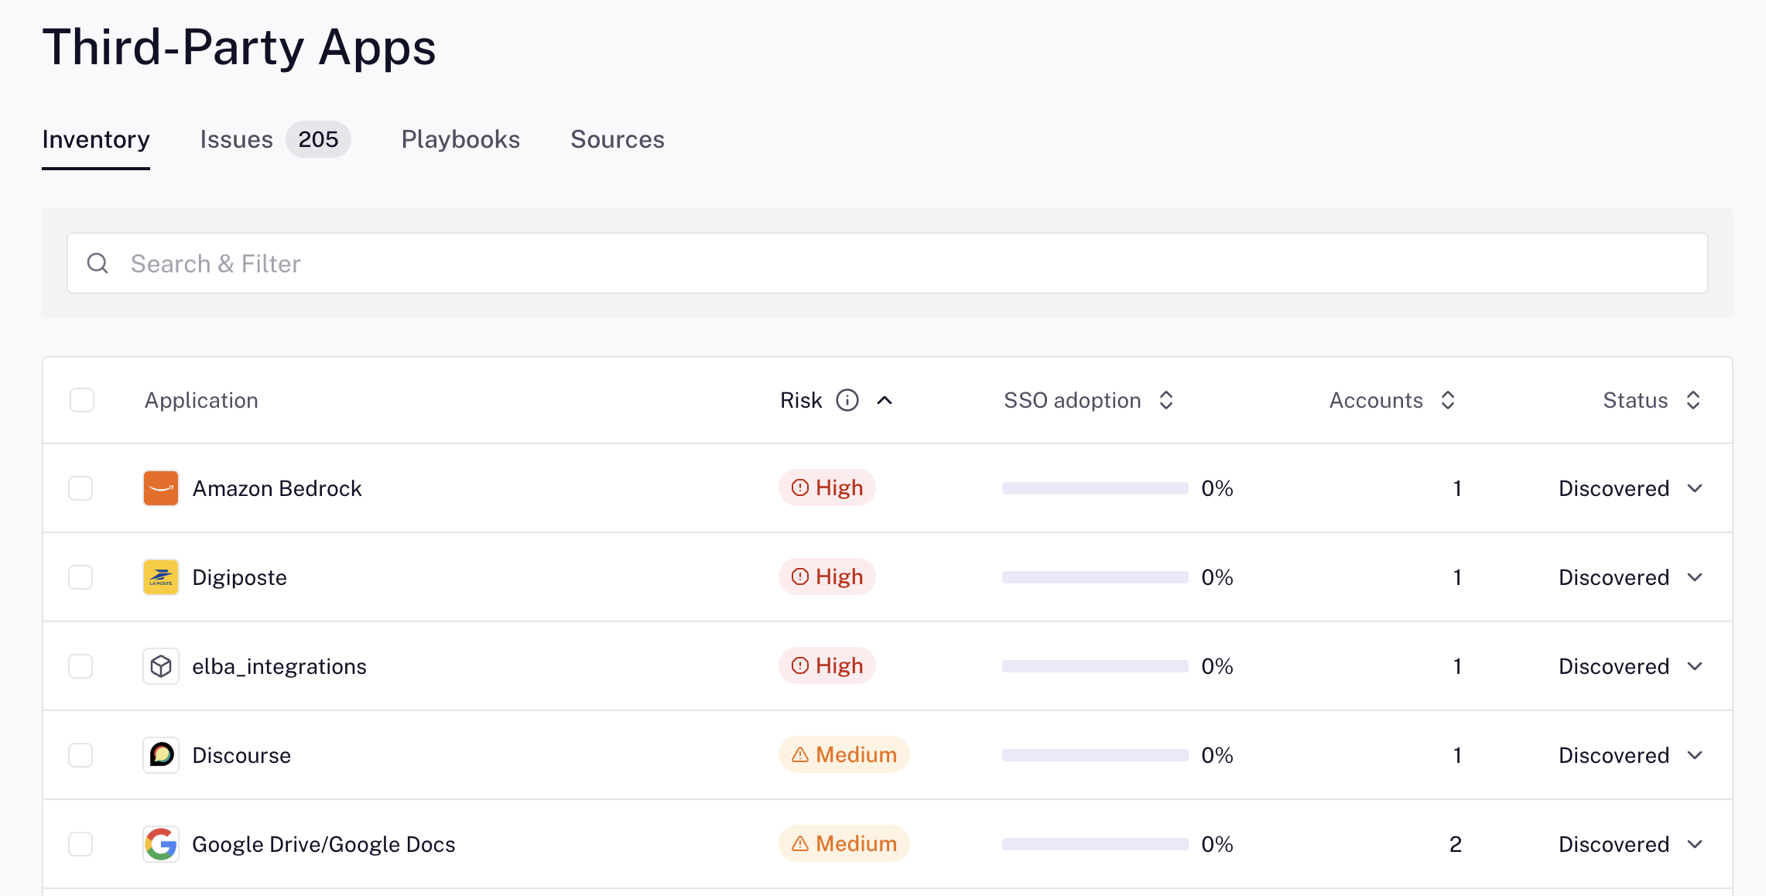The height and width of the screenshot is (896, 1766).
Task: Click the Medium risk badge for Google Drive
Action: 844,843
